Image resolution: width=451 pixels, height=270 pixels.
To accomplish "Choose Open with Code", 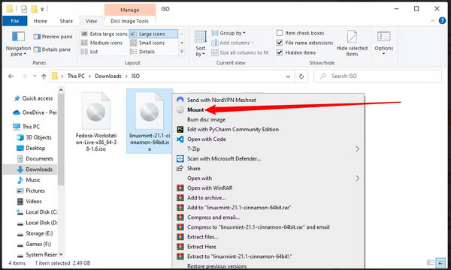I will (207, 139).
